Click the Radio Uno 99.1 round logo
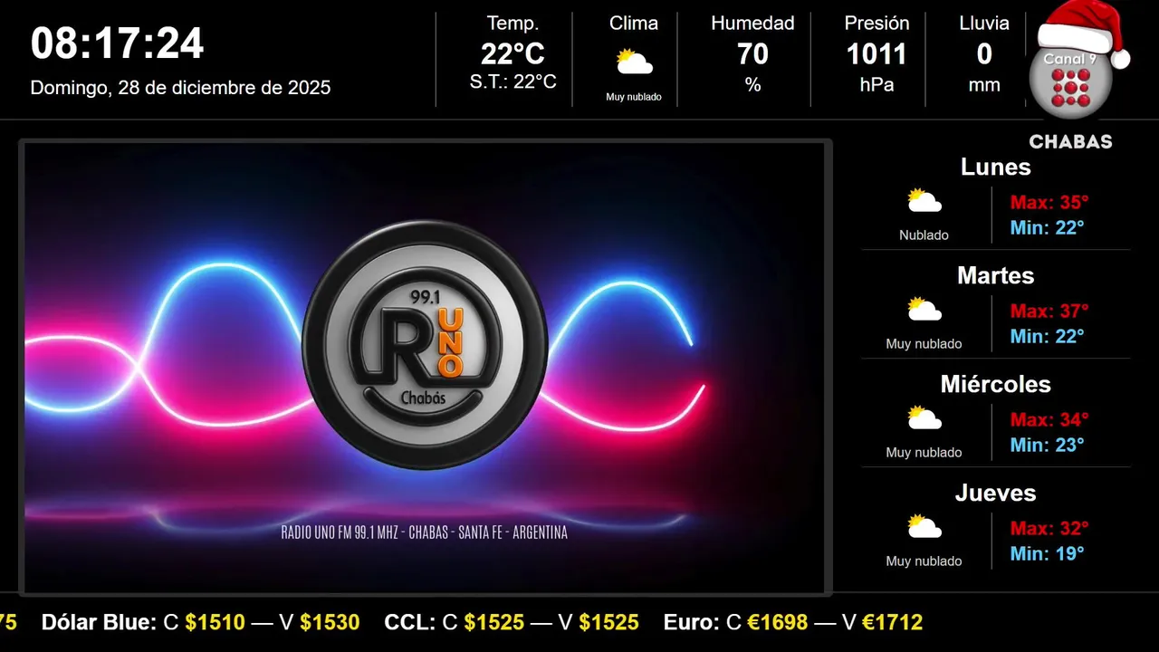 [x=425, y=345]
